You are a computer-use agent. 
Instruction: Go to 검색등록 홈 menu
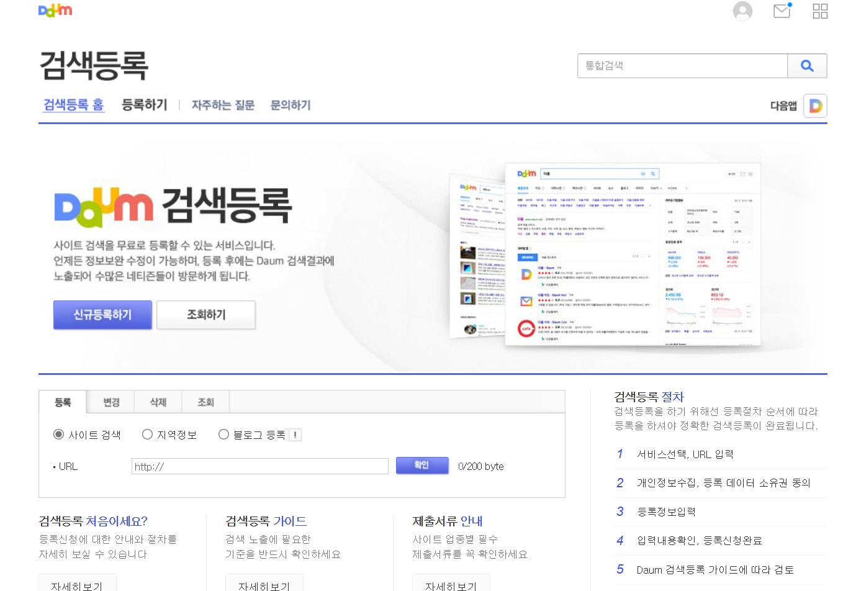(73, 105)
